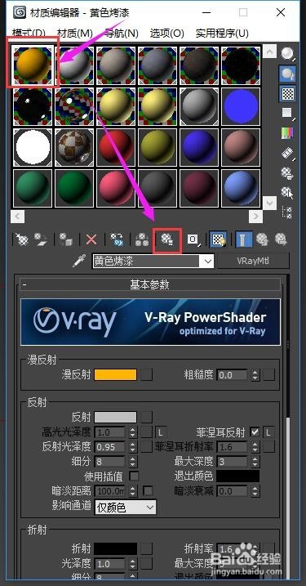Click the 细分 spinner arrows under 反射
The image size is (306, 586).
click(133, 462)
